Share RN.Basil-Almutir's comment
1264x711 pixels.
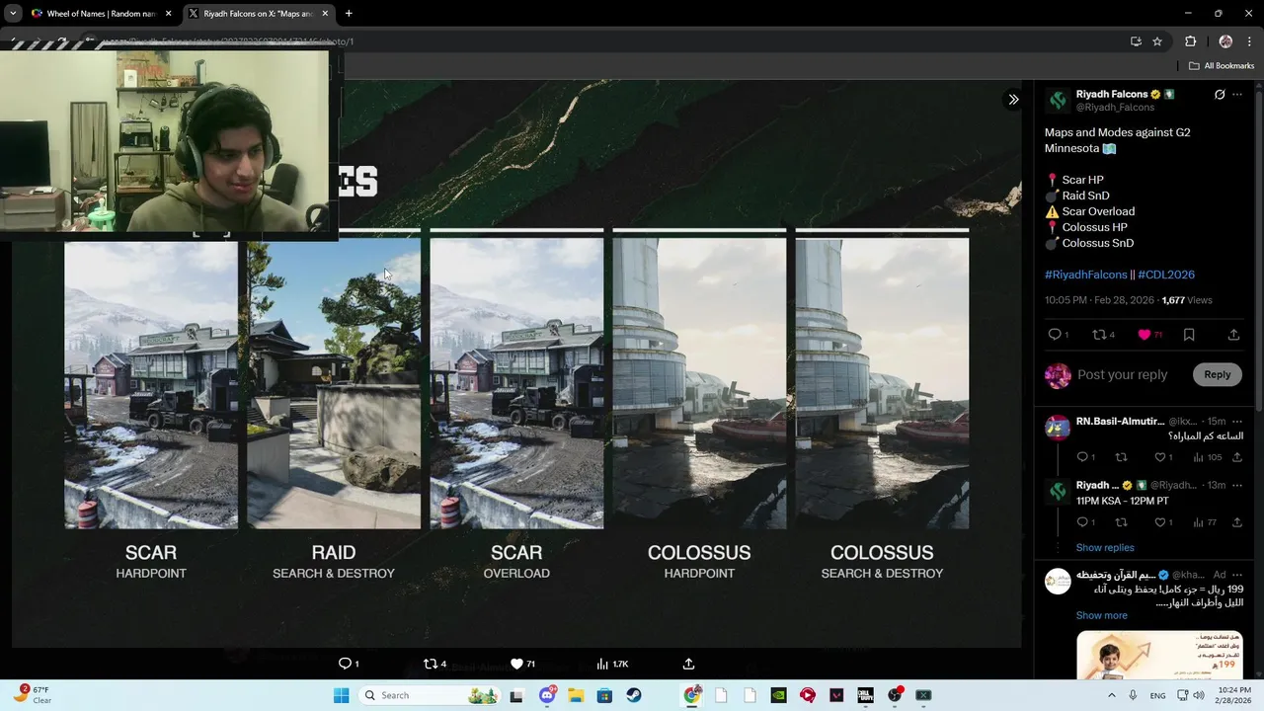[x=1237, y=457]
